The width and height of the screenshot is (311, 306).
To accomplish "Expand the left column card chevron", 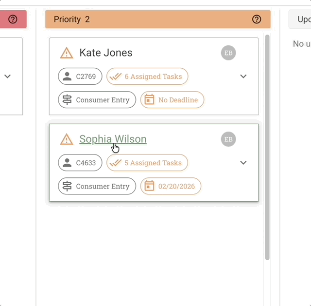I will tap(8, 76).
